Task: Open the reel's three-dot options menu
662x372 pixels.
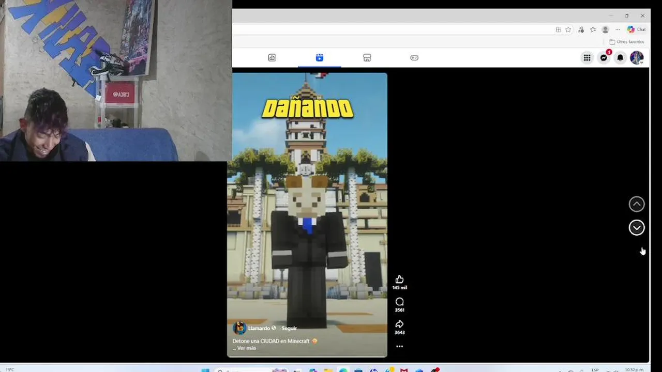Action: pos(399,347)
